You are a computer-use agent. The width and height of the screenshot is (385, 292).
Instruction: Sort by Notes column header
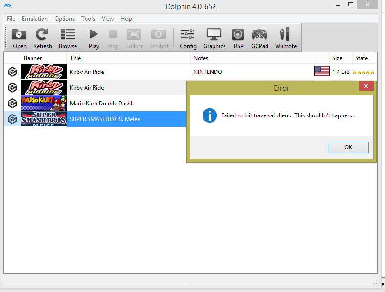pyautogui.click(x=252, y=58)
